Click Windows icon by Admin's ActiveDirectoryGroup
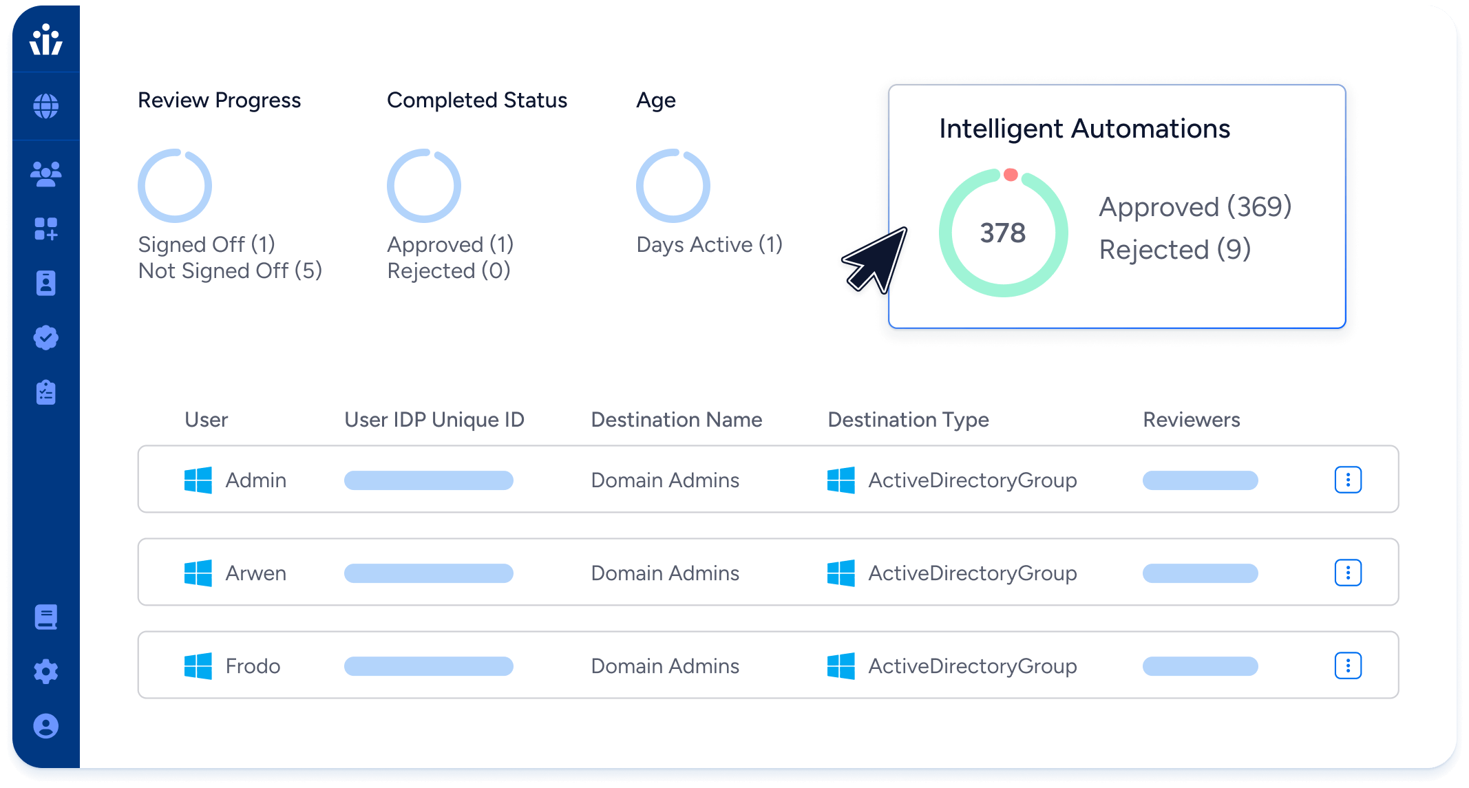Image resolution: width=1469 pixels, height=788 pixels. coord(841,480)
